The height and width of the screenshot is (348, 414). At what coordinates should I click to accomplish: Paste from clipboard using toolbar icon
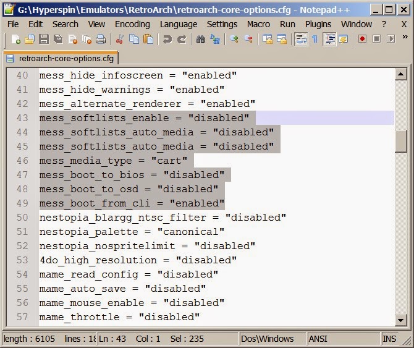click(148, 40)
